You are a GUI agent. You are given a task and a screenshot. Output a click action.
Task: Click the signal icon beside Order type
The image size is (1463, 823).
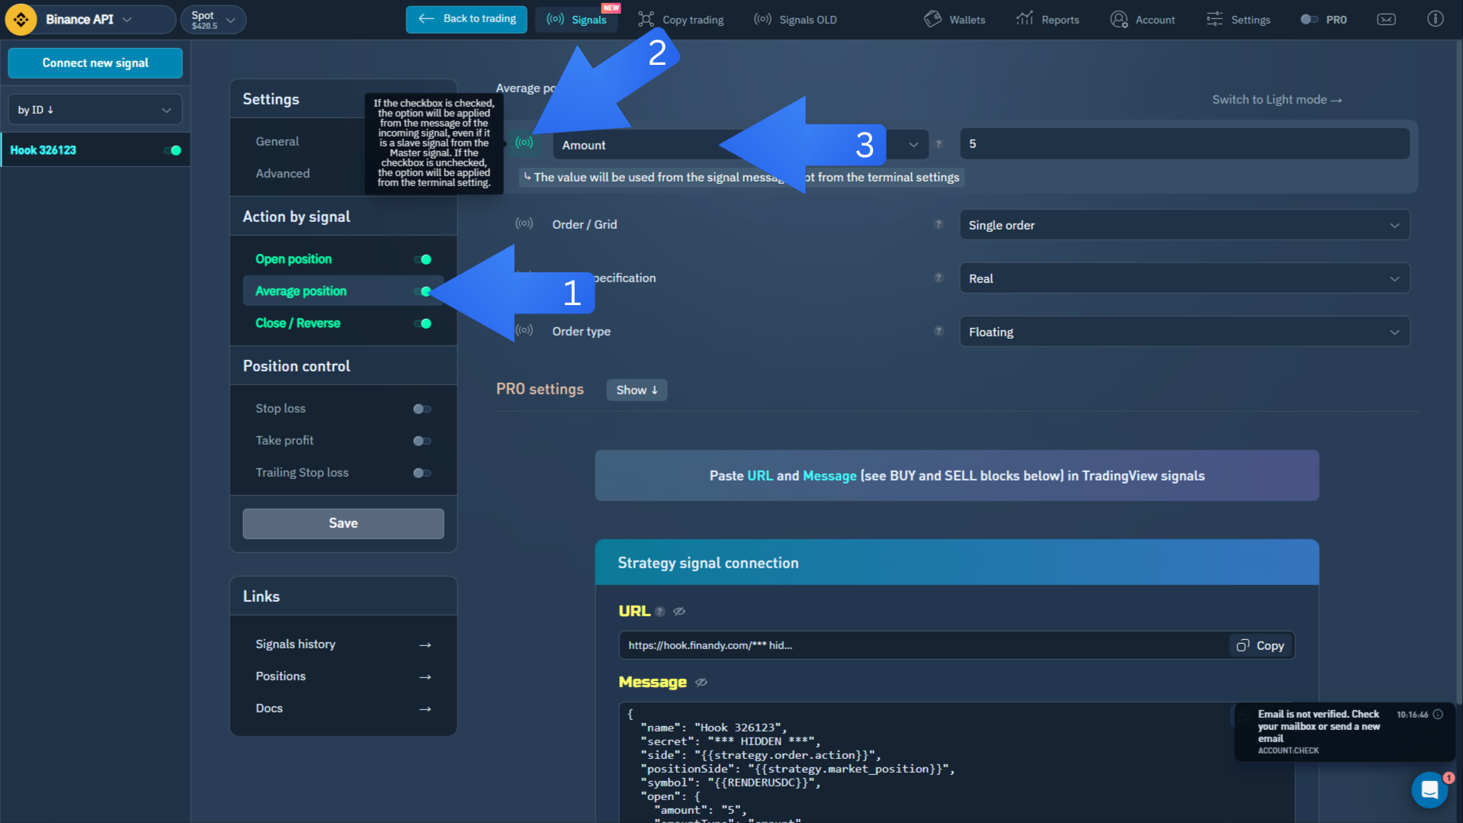point(524,330)
